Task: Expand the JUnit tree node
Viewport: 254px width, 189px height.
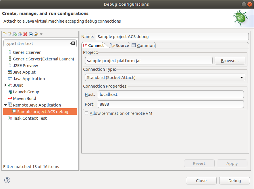Action: pos(5,85)
